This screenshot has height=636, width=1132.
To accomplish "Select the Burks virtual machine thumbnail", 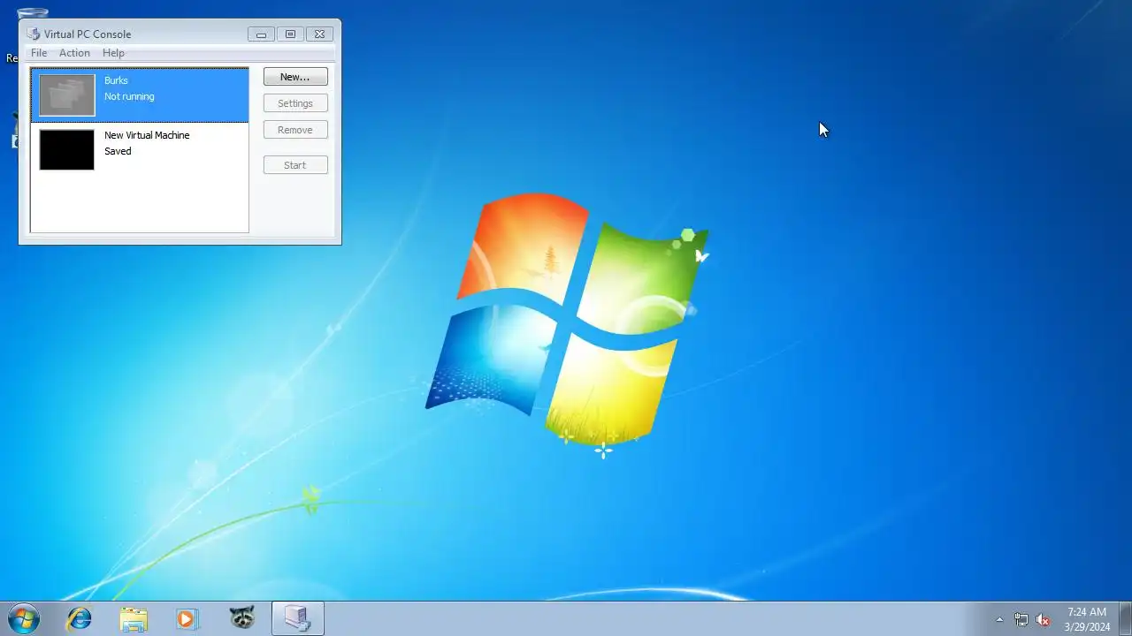I will (67, 95).
